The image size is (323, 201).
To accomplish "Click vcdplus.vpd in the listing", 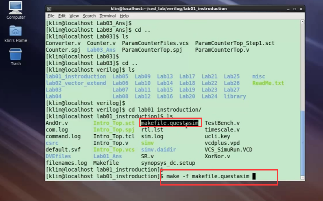I will pyautogui.click(x=222, y=143).
